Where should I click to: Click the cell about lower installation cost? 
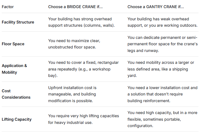(x=162, y=94)
